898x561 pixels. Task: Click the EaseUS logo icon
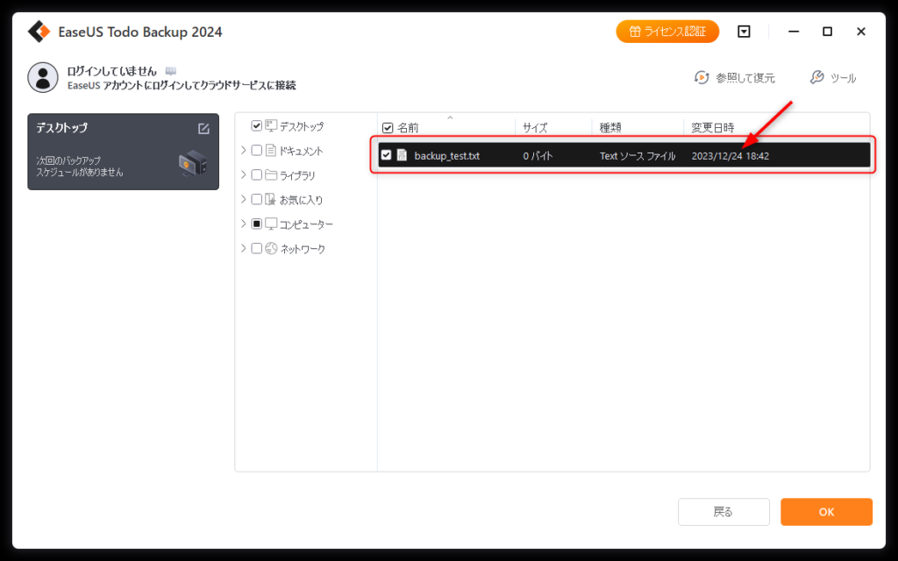click(x=39, y=32)
